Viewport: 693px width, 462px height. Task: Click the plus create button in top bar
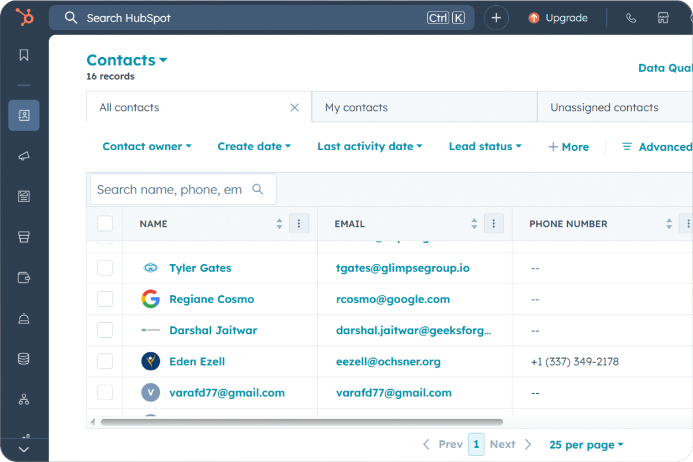tap(496, 18)
